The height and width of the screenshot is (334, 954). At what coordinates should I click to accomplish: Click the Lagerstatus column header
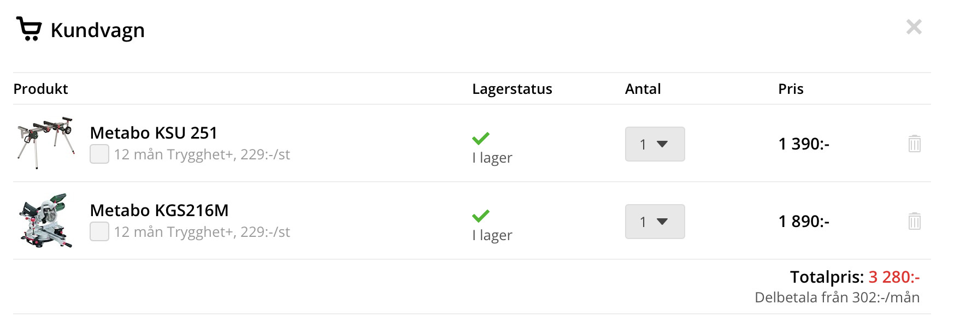(x=512, y=89)
